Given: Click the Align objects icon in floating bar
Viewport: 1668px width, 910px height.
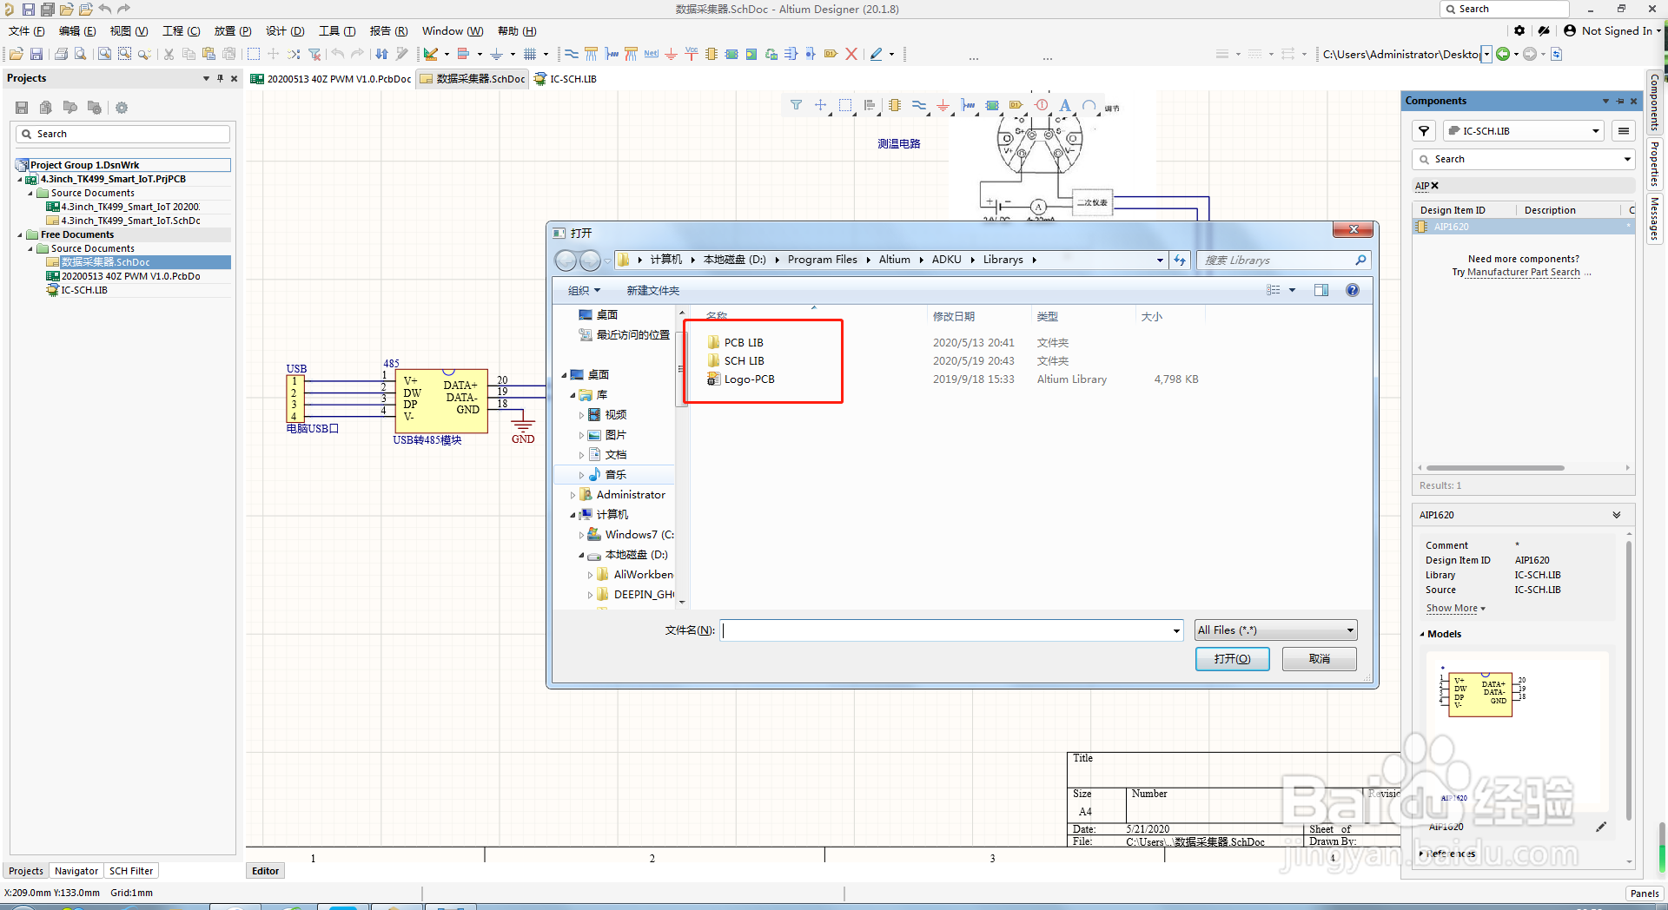Looking at the screenshot, I should click(870, 106).
